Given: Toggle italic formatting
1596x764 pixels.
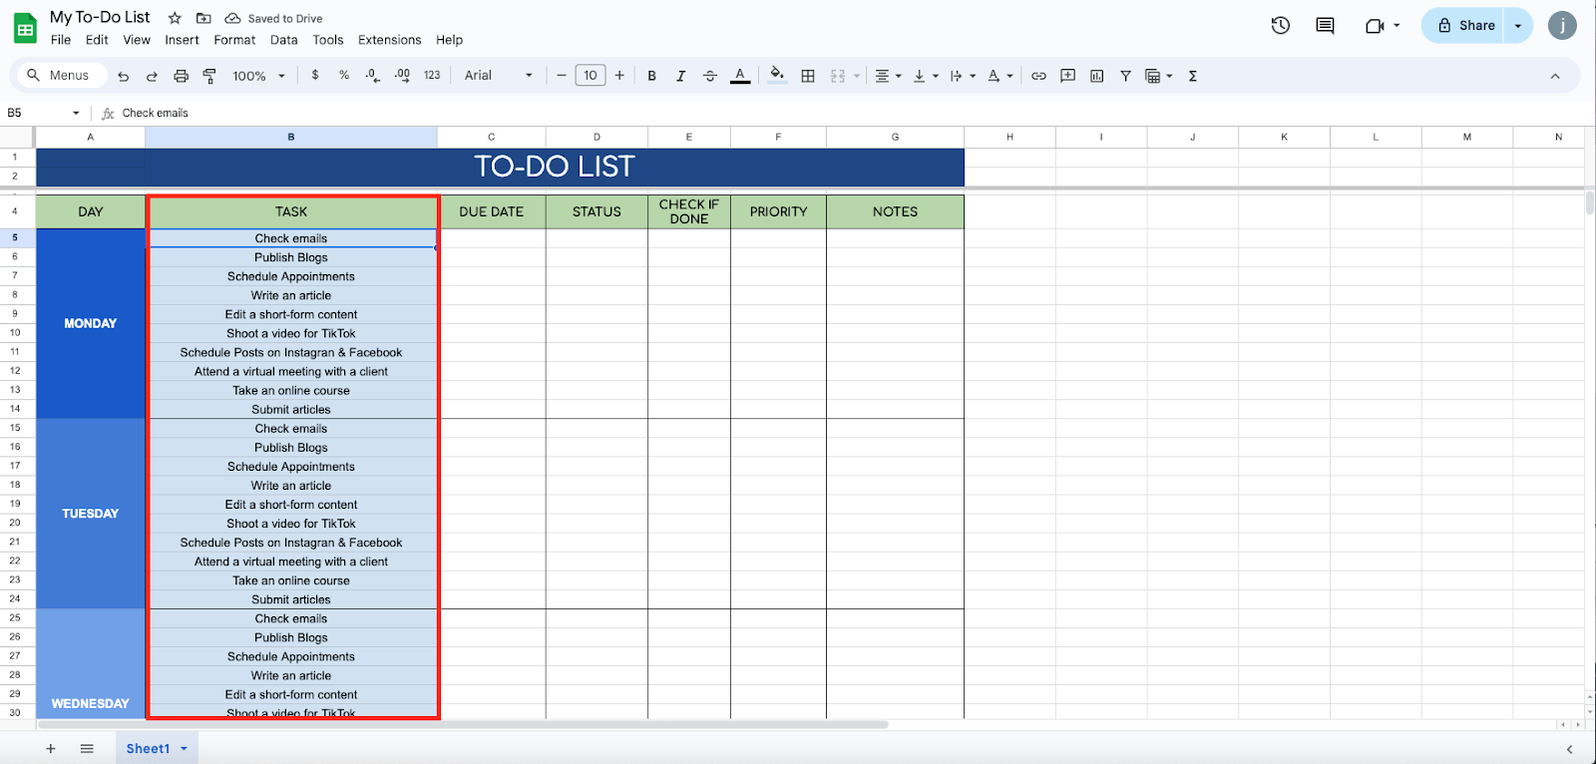Looking at the screenshot, I should [680, 76].
